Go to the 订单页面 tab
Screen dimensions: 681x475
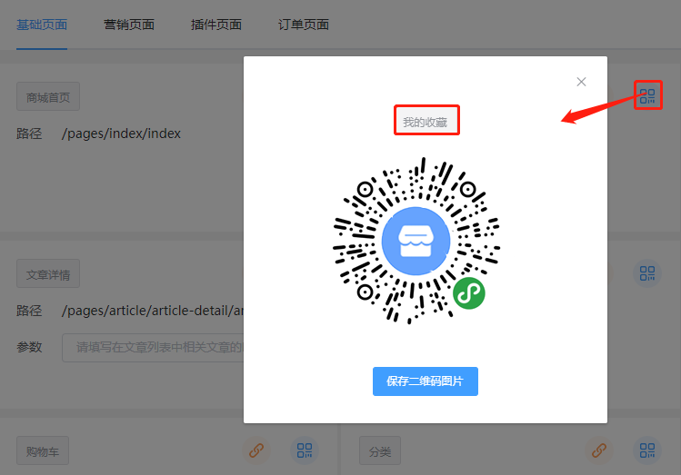304,25
